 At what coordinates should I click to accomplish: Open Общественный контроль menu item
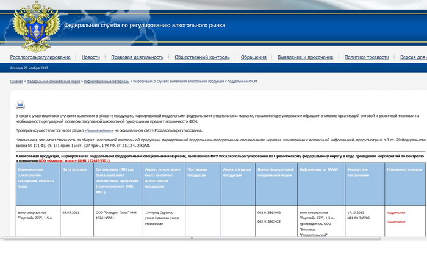click(202, 57)
